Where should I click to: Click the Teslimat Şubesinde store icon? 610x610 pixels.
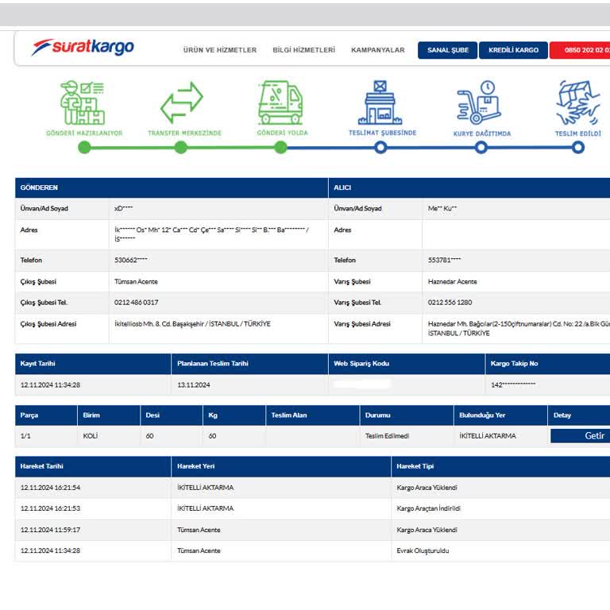[380, 102]
